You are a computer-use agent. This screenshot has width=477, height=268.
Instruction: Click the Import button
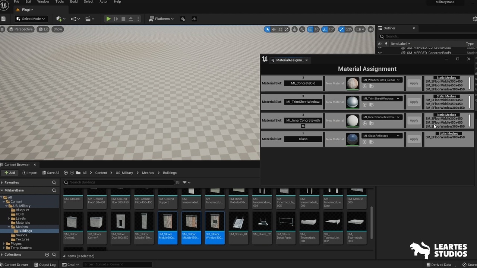point(30,173)
